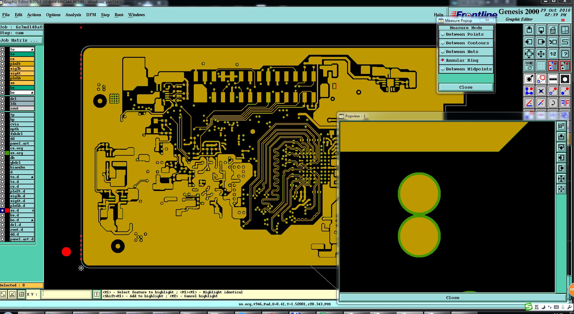574x314 pixels.
Task: Select Between Contours measure mode
Action: pos(466,43)
